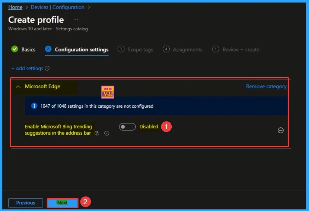
Task: Select the Microsoft Edge category title
Action: click(43, 86)
